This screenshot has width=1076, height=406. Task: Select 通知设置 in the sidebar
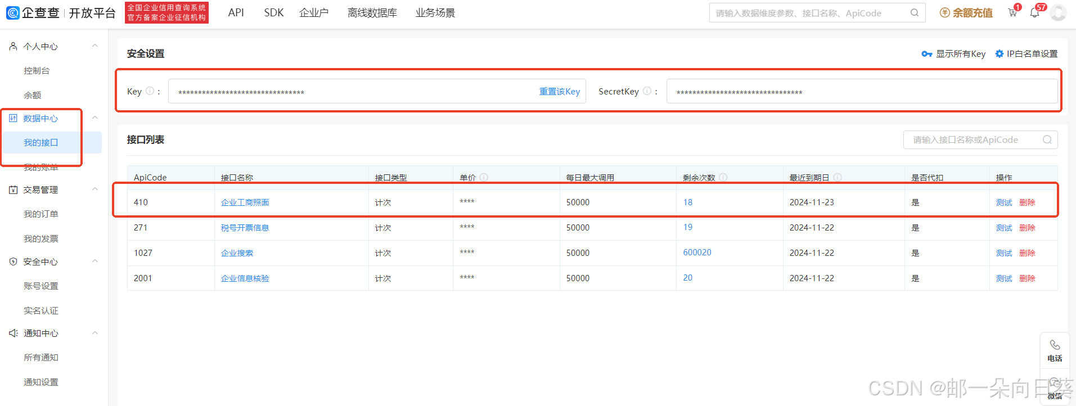41,382
